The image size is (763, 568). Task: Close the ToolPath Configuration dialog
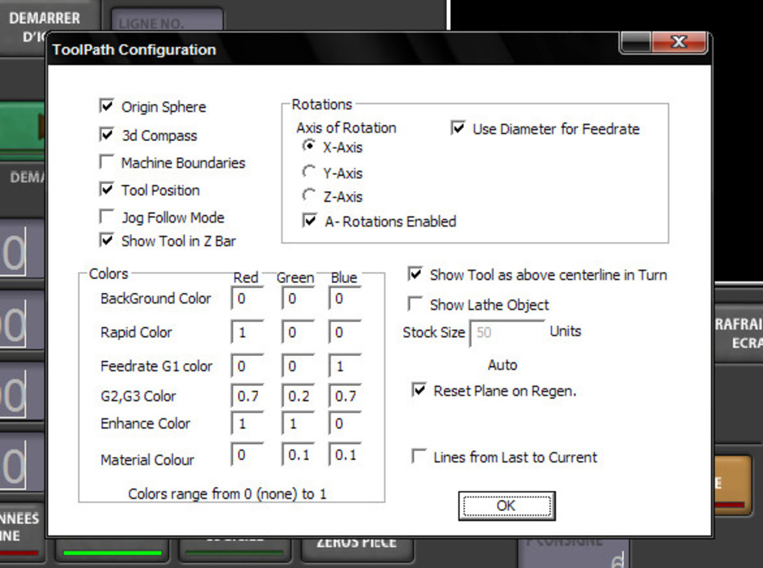click(678, 42)
